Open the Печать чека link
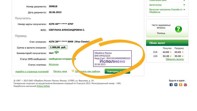The height and width of the screenshot is (111, 197). [60, 71]
